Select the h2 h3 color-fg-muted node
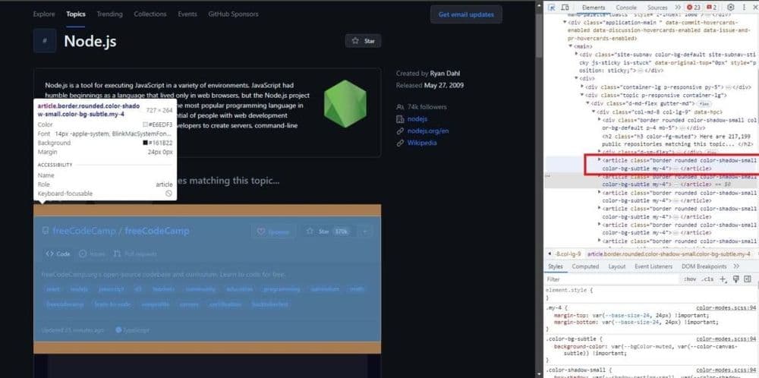The width and height of the screenshot is (759, 378). (x=677, y=140)
